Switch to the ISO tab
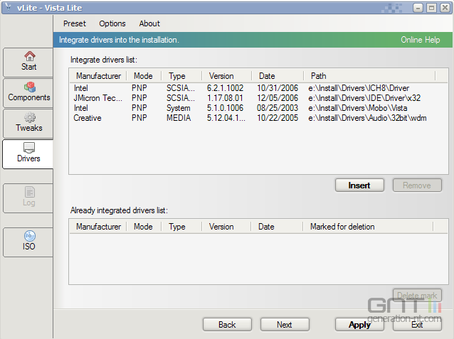This screenshot has height=339, width=454. pyautogui.click(x=28, y=242)
